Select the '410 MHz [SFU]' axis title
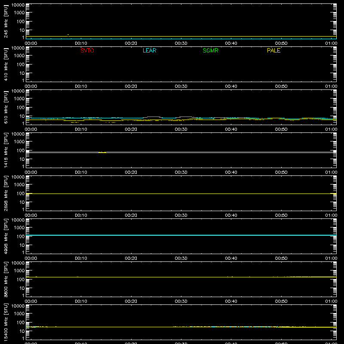Image resolution: width=344 pixels, height=344 pixels. tap(6, 64)
